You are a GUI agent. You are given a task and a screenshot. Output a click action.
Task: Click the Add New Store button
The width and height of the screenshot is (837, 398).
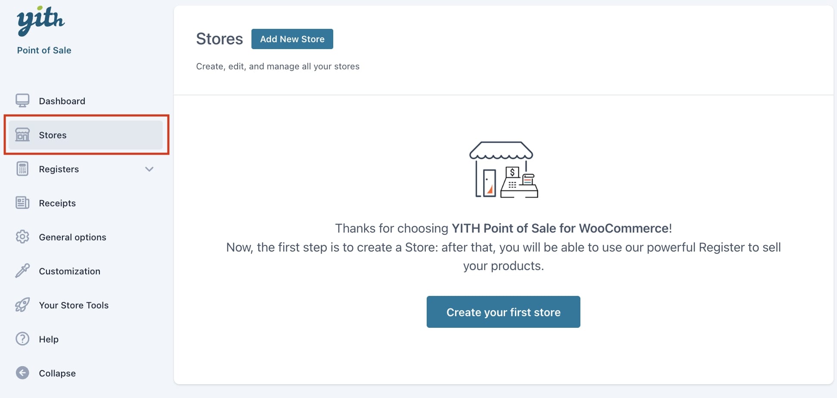[x=292, y=39]
